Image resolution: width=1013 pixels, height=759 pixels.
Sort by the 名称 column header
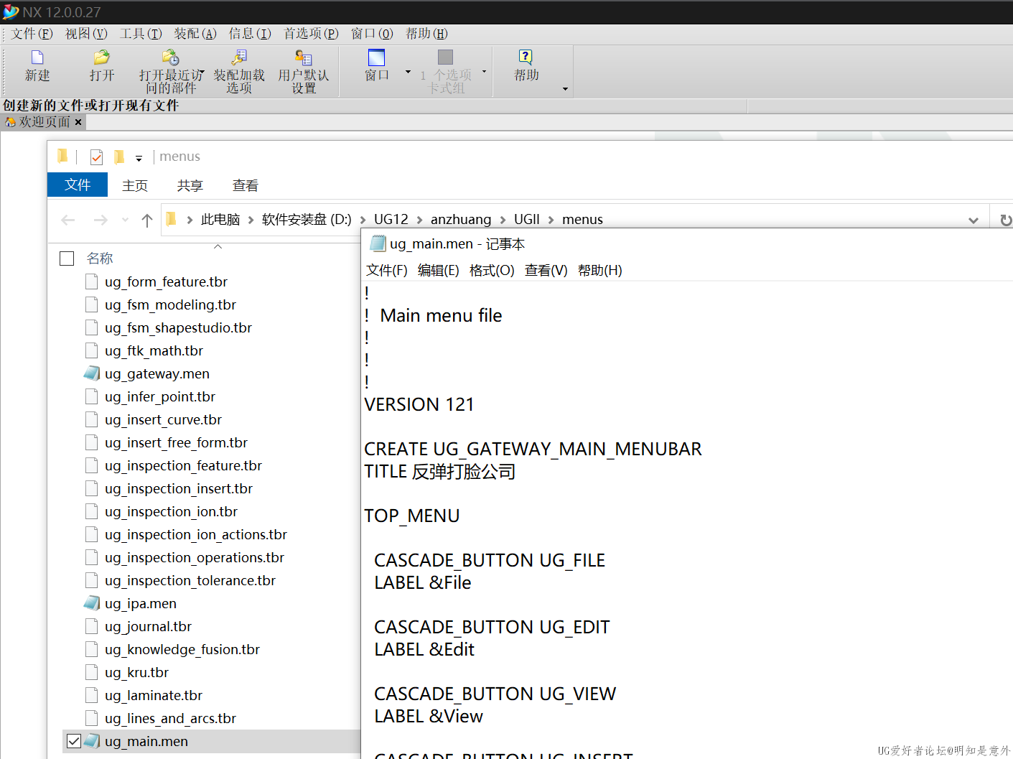pos(100,259)
